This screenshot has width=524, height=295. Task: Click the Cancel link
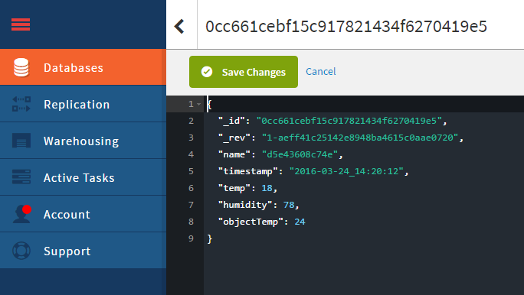(321, 71)
